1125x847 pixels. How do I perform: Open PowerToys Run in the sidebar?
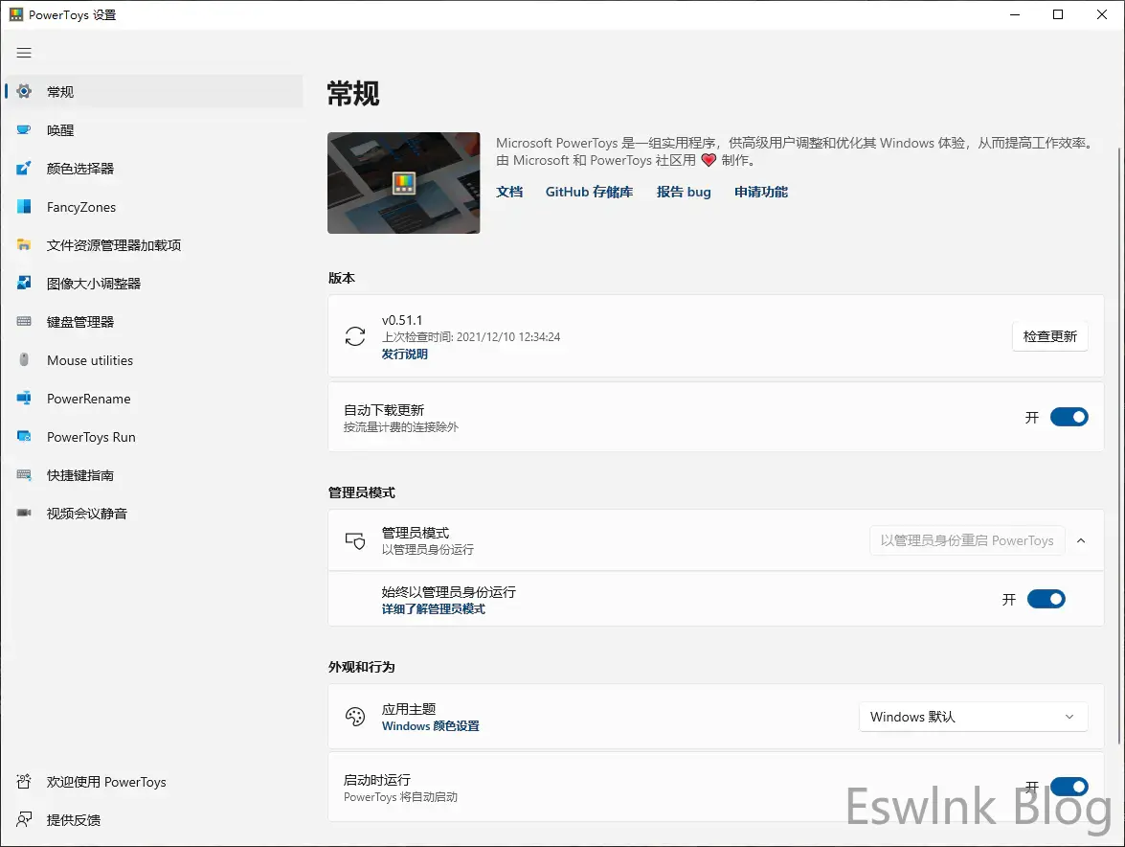click(91, 437)
